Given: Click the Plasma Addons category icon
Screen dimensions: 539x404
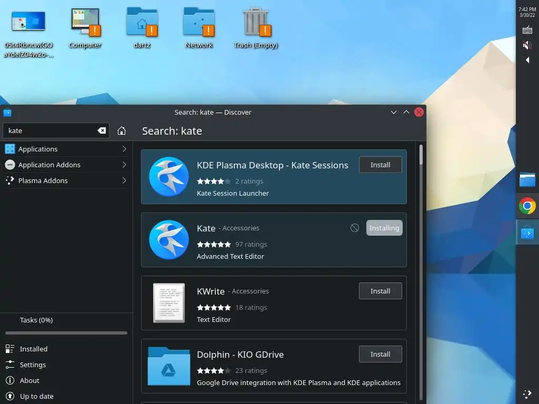Looking at the screenshot, I should click(x=10, y=180).
